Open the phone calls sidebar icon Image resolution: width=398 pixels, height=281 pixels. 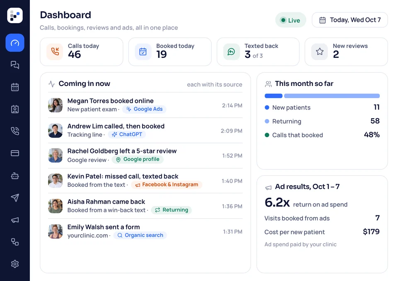click(15, 131)
